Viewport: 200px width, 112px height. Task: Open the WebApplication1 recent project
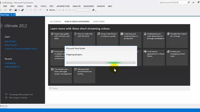point(12,67)
